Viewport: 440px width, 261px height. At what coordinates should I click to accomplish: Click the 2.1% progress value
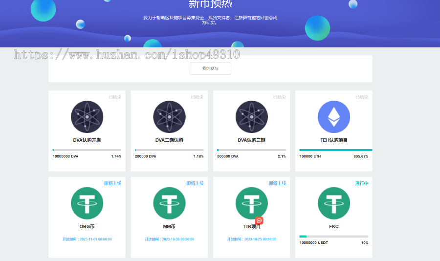[x=282, y=156]
